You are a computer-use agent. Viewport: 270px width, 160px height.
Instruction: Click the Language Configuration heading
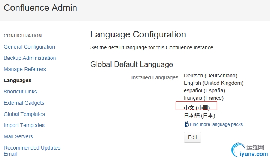coord(138,34)
